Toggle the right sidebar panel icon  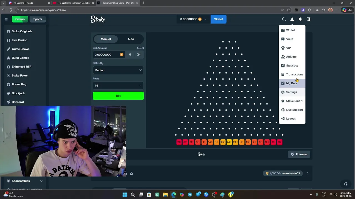[308, 19]
